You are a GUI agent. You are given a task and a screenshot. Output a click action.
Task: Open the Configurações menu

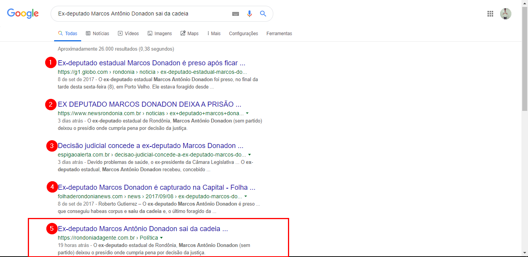[244, 34]
